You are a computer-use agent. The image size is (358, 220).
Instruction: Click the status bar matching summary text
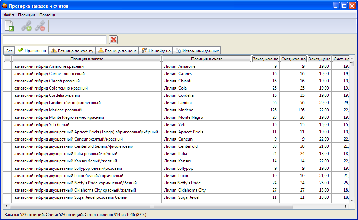point(75,215)
